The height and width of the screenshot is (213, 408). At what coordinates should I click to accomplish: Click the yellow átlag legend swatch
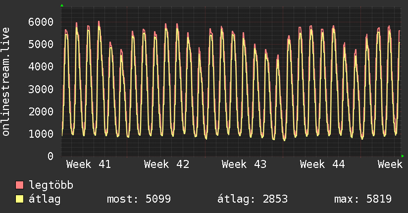pyautogui.click(x=20, y=199)
